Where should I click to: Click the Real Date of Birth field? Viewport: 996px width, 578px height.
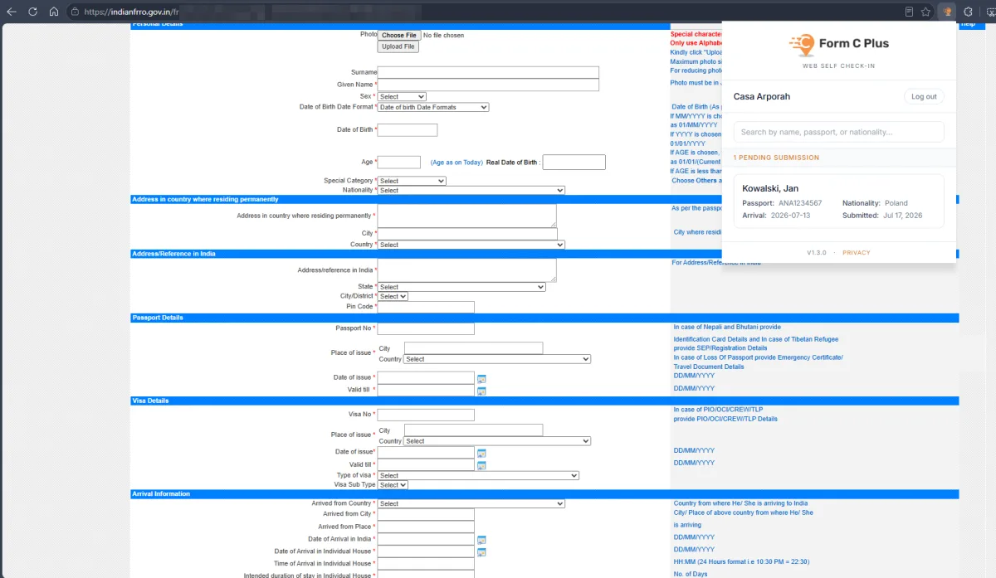pyautogui.click(x=574, y=163)
